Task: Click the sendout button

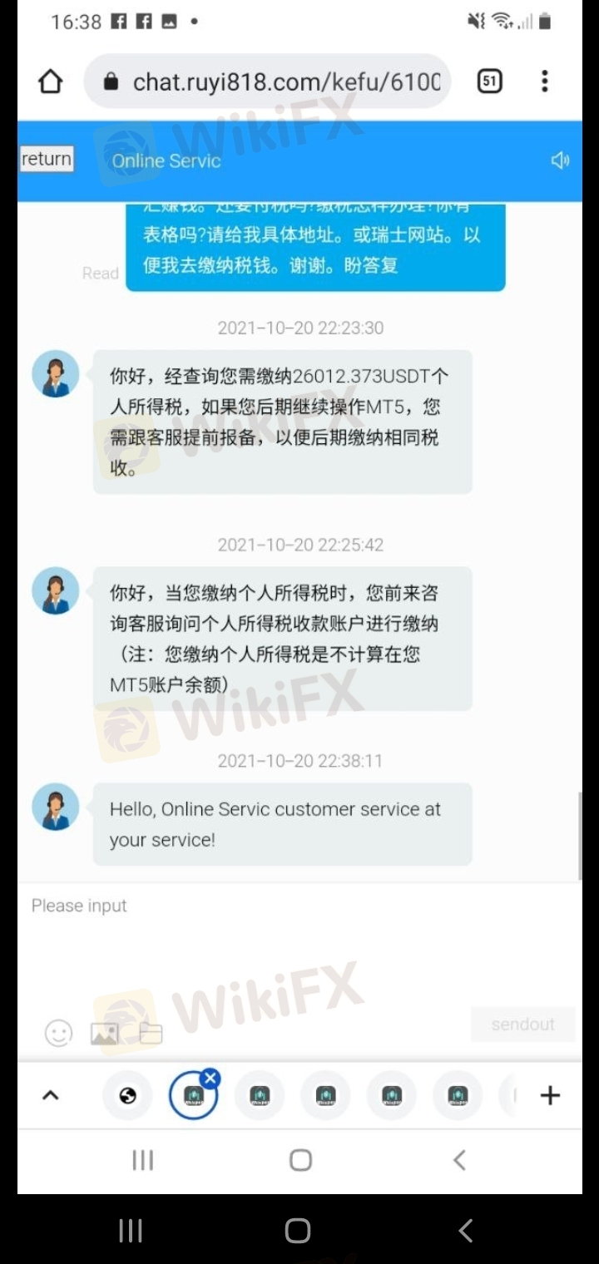Action: (x=522, y=1025)
